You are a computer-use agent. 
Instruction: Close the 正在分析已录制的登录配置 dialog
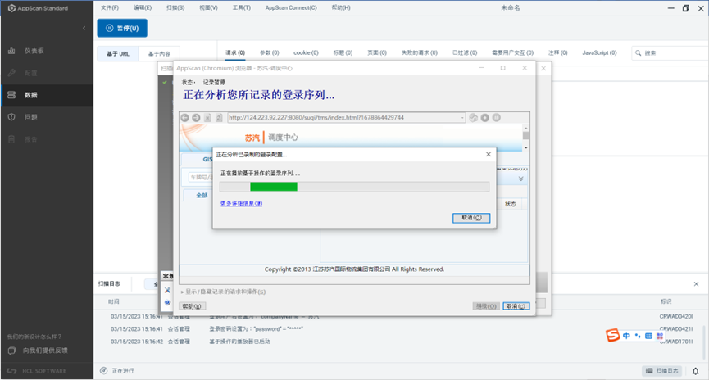coord(489,154)
